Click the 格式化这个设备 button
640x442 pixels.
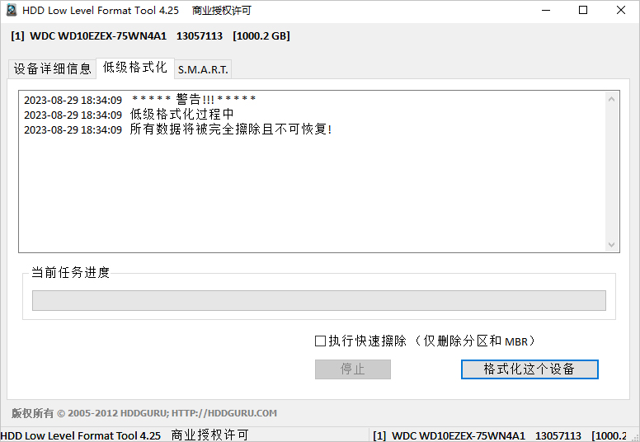(x=529, y=369)
